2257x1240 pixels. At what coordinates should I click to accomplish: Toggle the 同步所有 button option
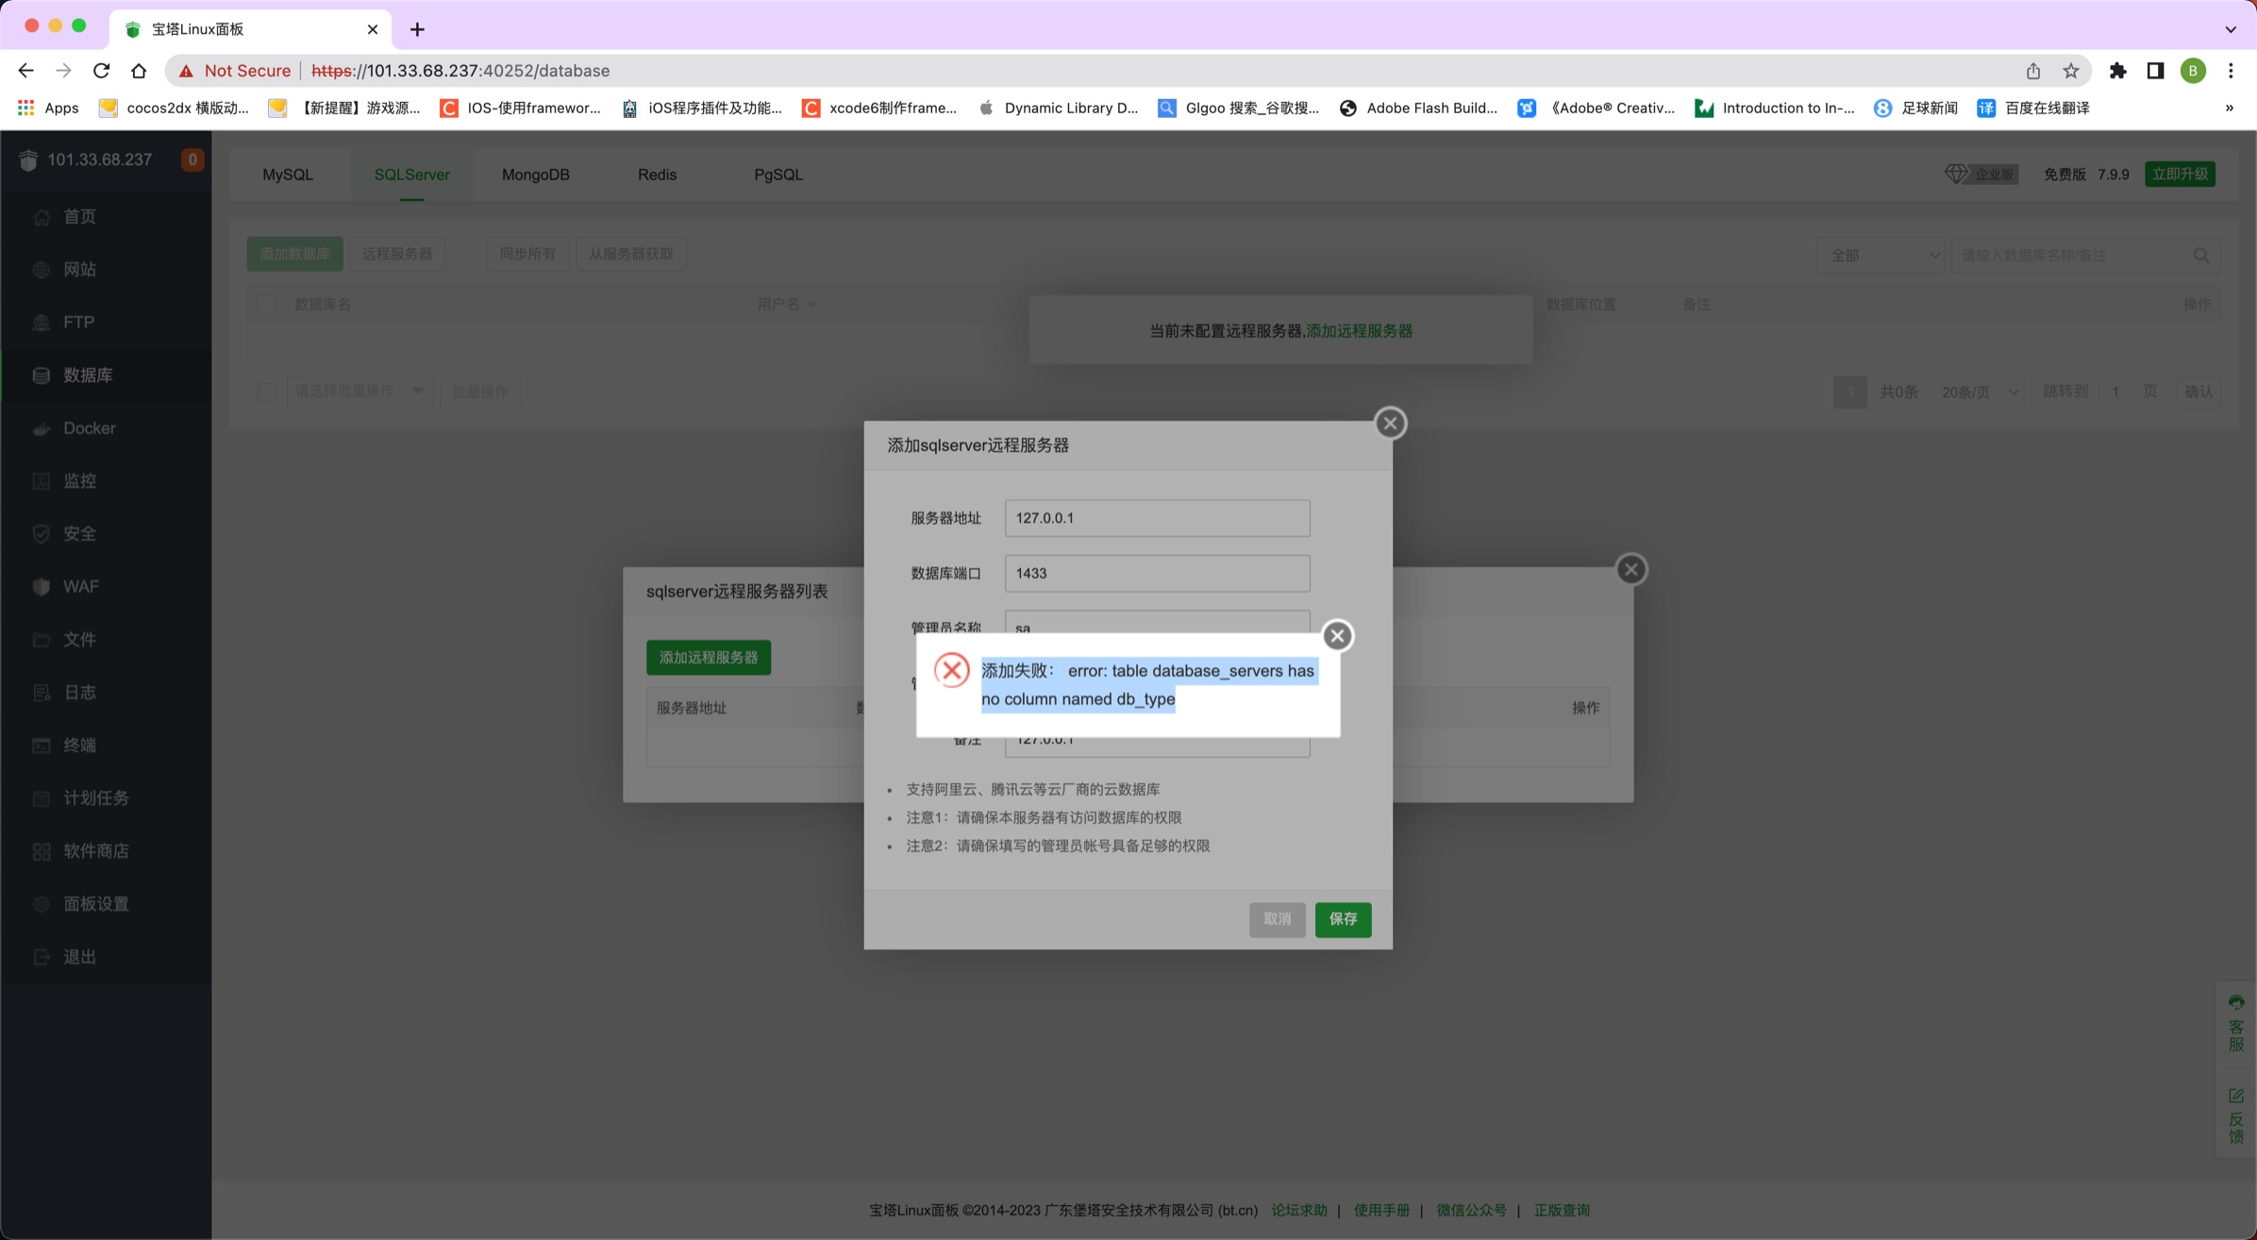[x=529, y=252]
